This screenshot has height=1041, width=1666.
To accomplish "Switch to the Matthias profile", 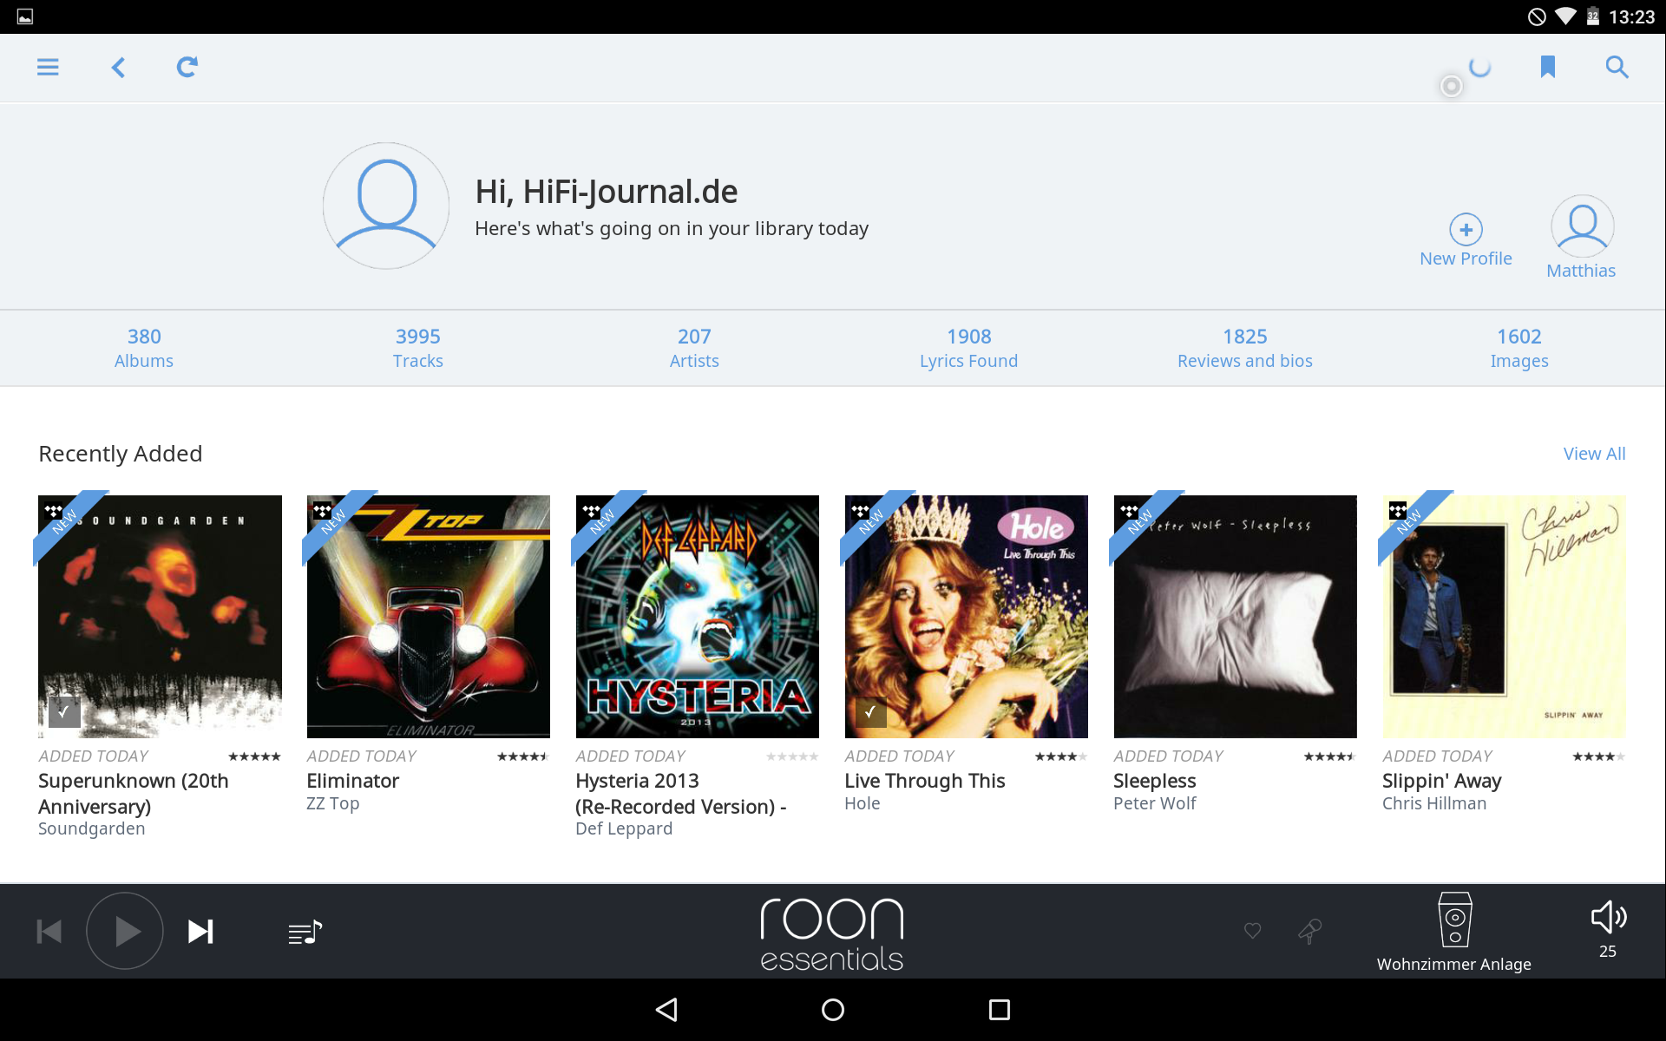I will tap(1582, 237).
